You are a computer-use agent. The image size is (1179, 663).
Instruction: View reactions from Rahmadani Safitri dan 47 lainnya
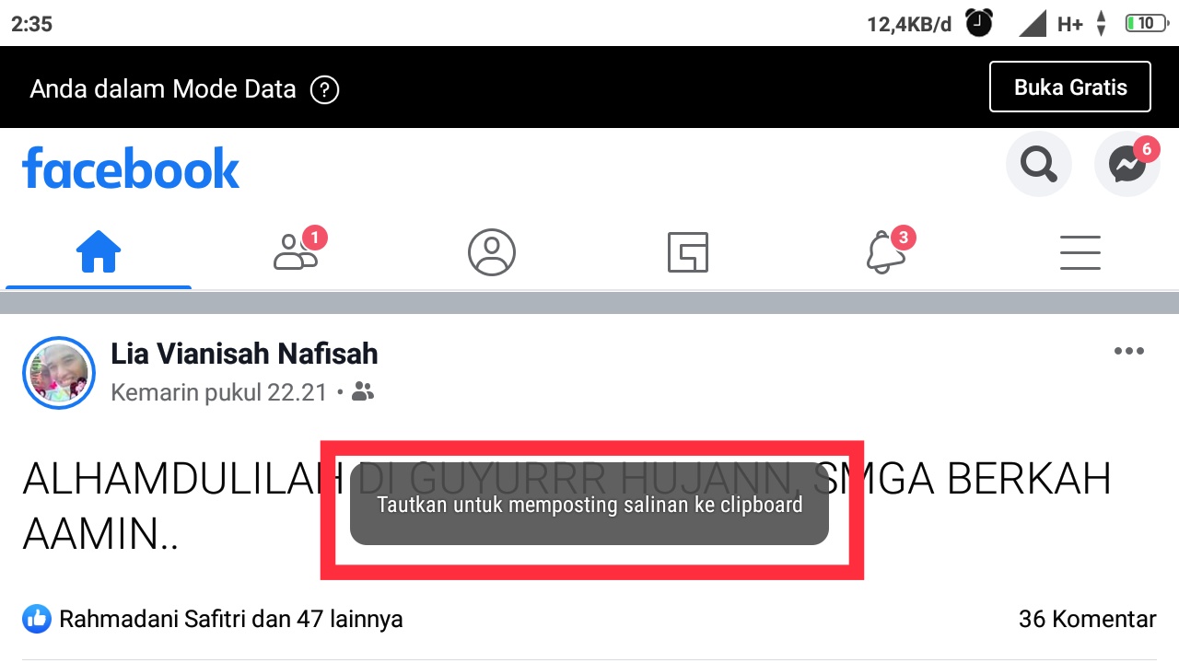click(x=231, y=619)
